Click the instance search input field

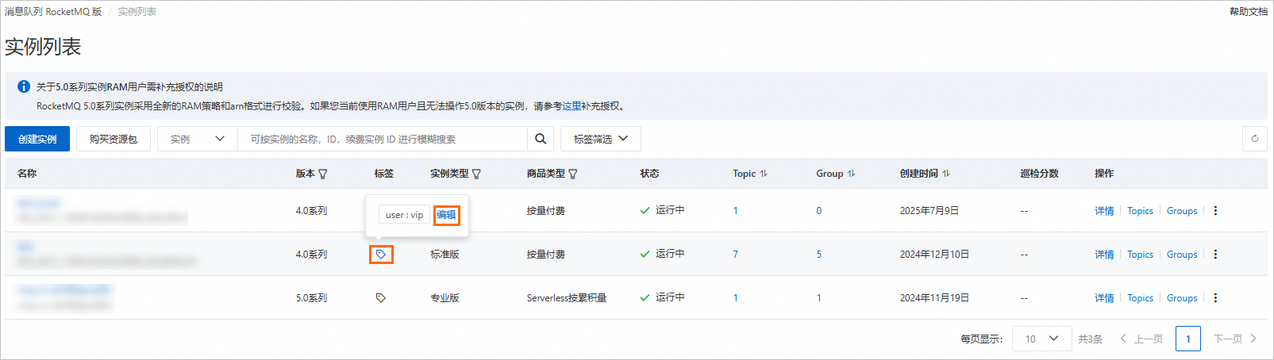click(383, 139)
